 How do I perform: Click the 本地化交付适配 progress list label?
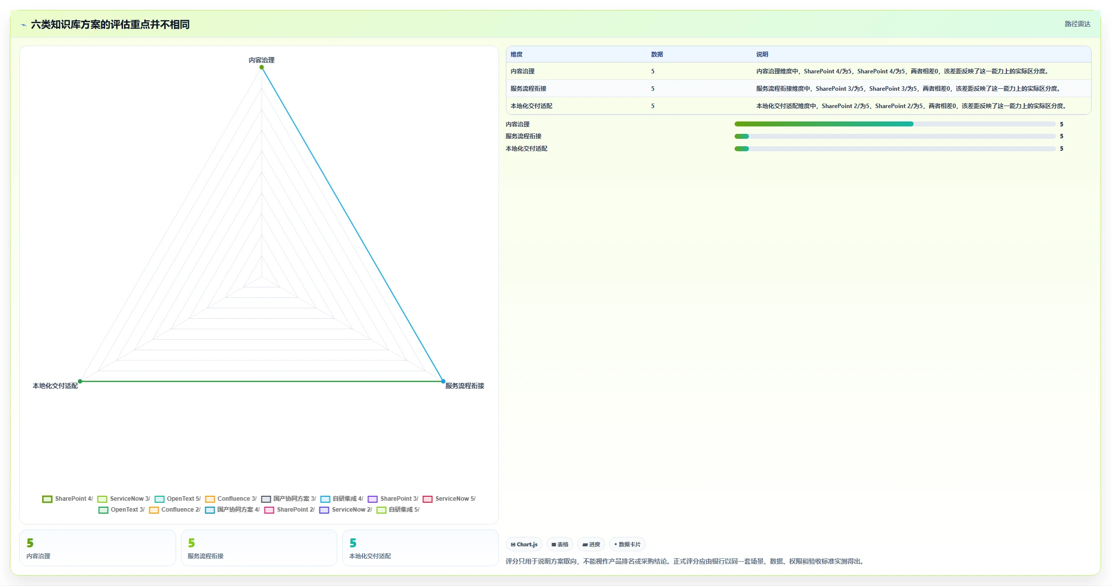coord(527,149)
